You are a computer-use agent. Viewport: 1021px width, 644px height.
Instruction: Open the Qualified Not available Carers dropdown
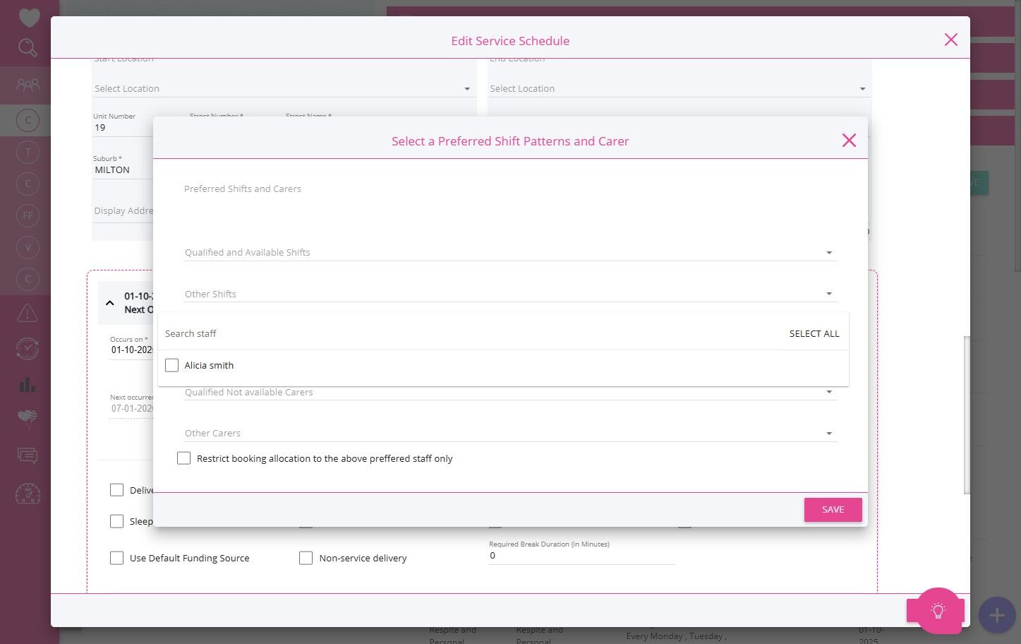pos(510,393)
